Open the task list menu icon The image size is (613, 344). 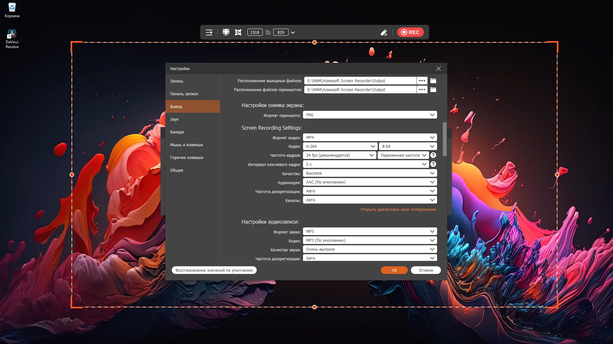click(x=209, y=32)
